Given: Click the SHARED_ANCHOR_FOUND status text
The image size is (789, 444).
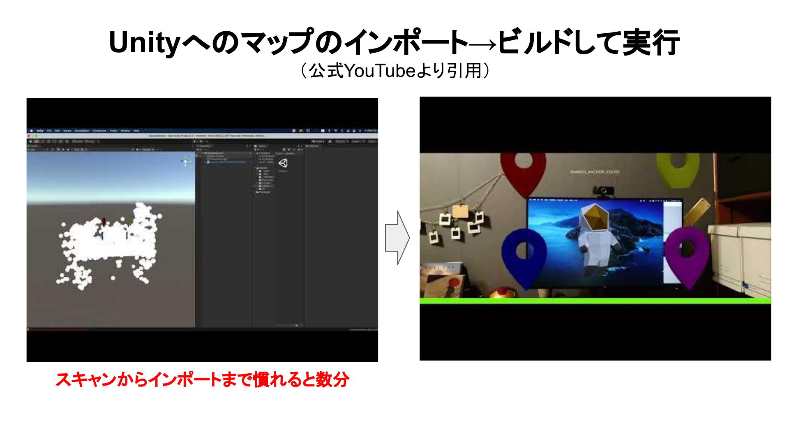Looking at the screenshot, I should tap(595, 172).
